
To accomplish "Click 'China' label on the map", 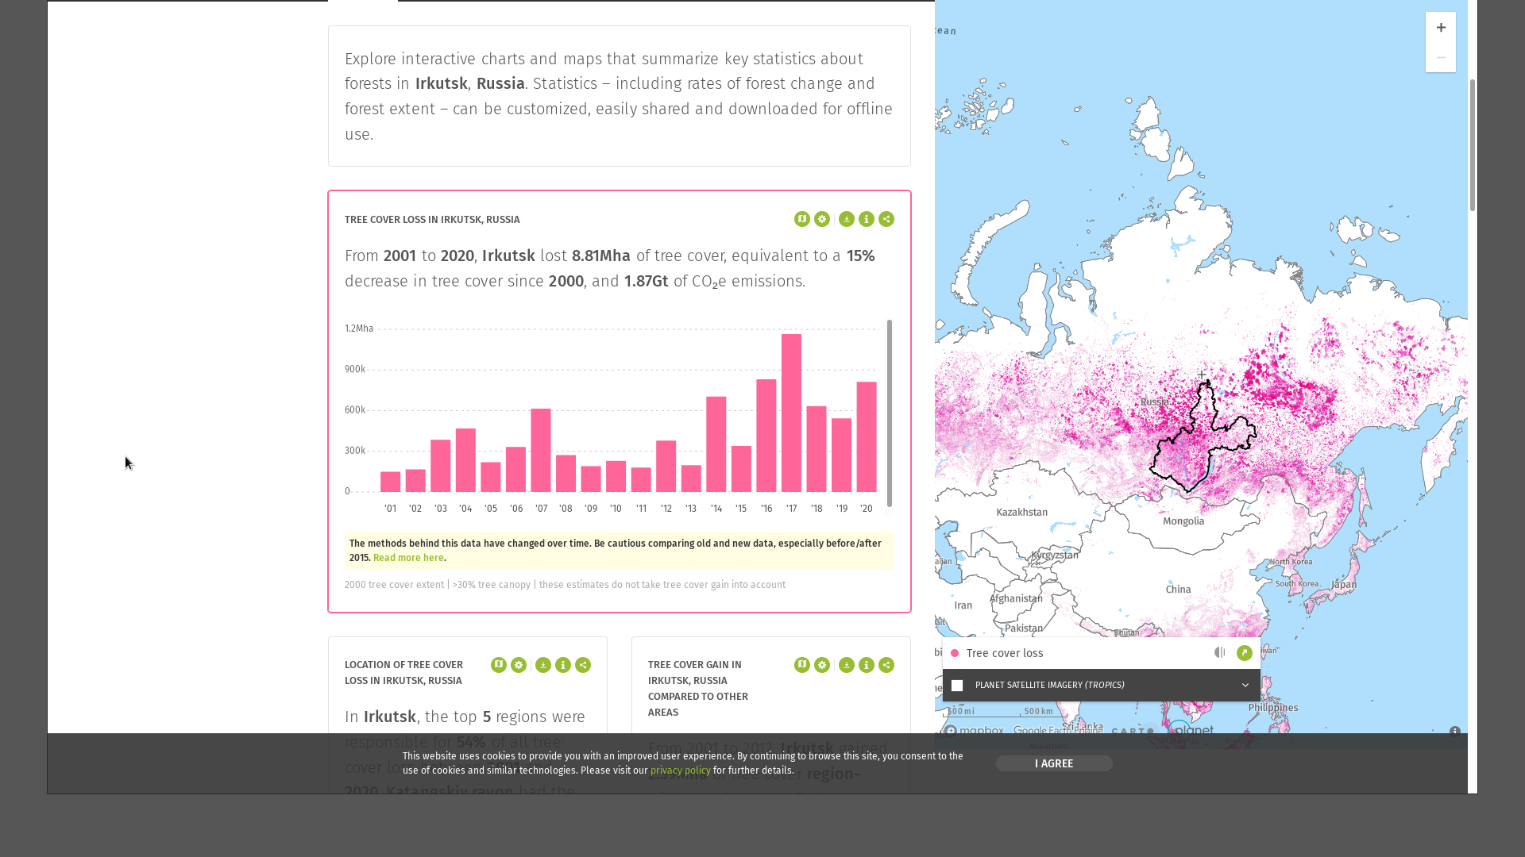I will [x=1179, y=590].
